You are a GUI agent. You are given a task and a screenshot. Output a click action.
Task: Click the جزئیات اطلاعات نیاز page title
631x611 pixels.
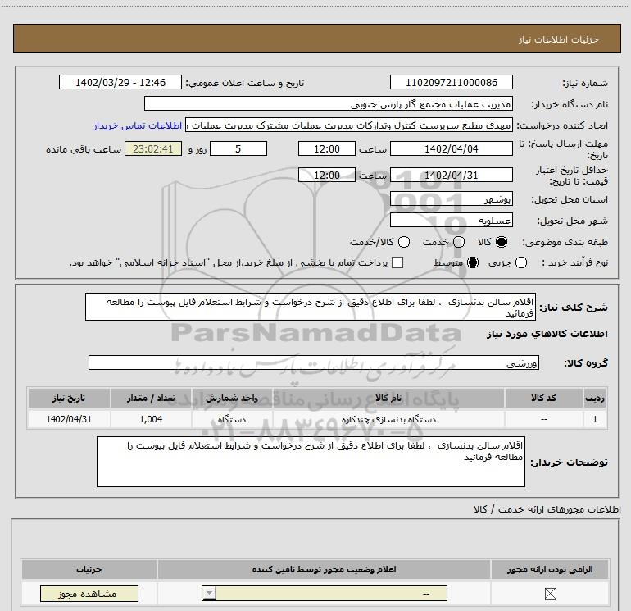[x=558, y=39]
